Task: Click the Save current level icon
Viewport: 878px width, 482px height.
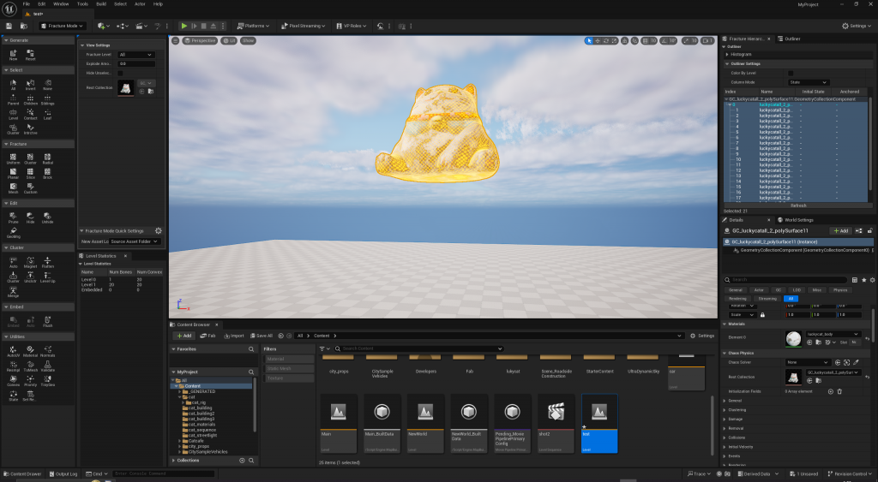Action: click(9, 26)
